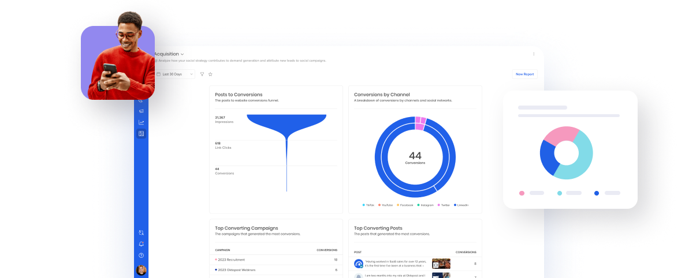Click the filter funnel icon
This screenshot has width=685, height=278.
(x=202, y=74)
